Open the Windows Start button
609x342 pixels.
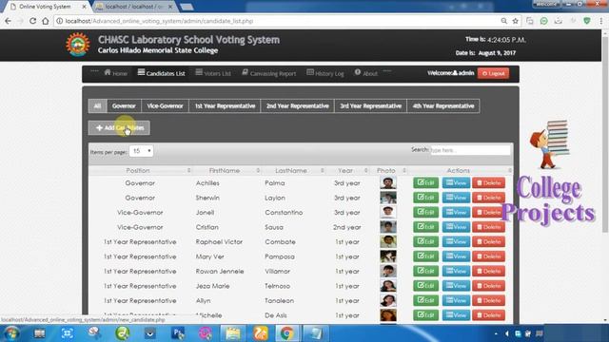pyautogui.click(x=11, y=333)
